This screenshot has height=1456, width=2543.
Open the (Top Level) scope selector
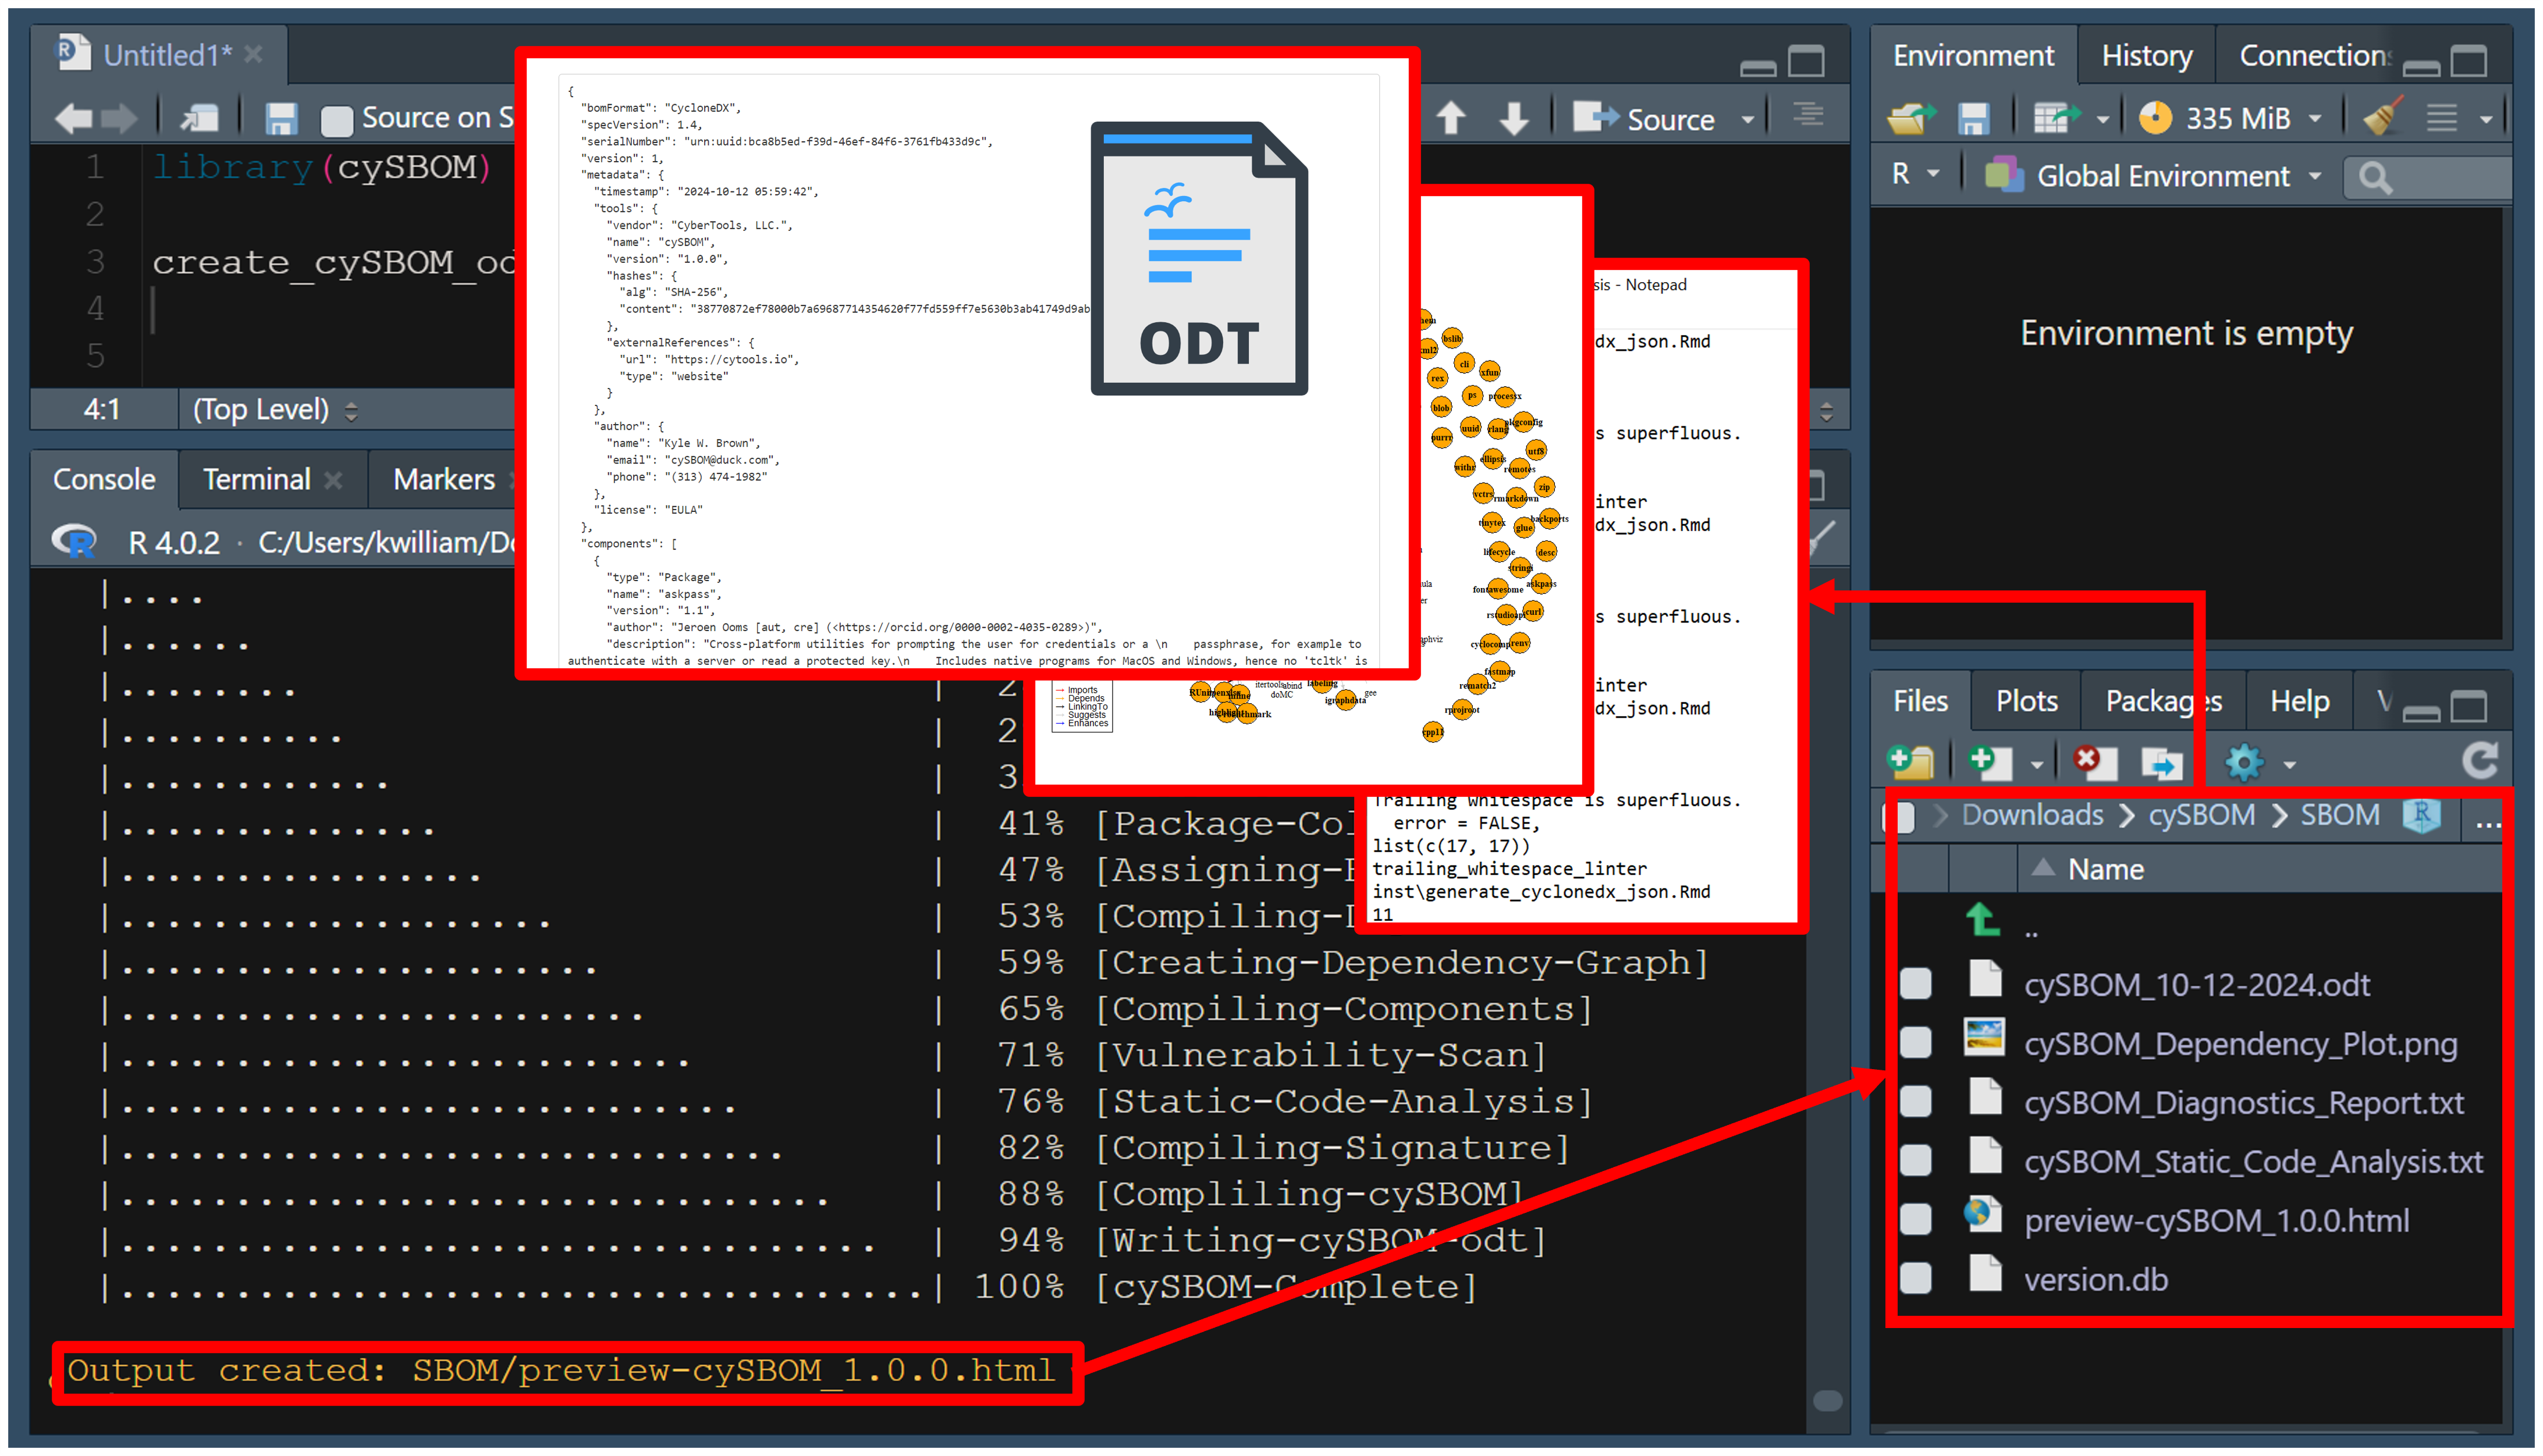point(275,409)
